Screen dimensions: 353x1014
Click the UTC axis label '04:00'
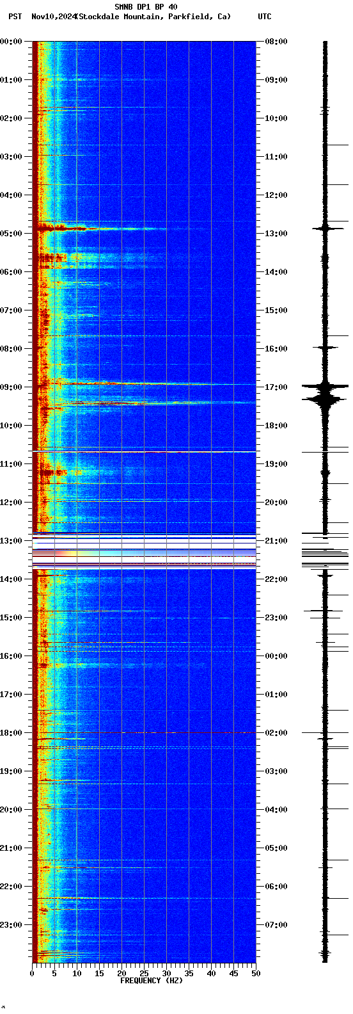coord(276,810)
